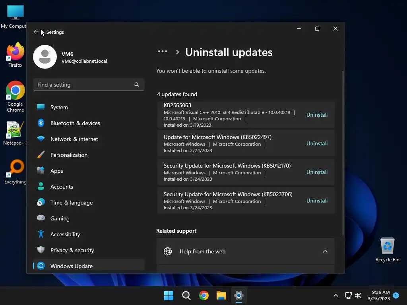
Task: Click the Accounts person icon
Action: pos(41,186)
